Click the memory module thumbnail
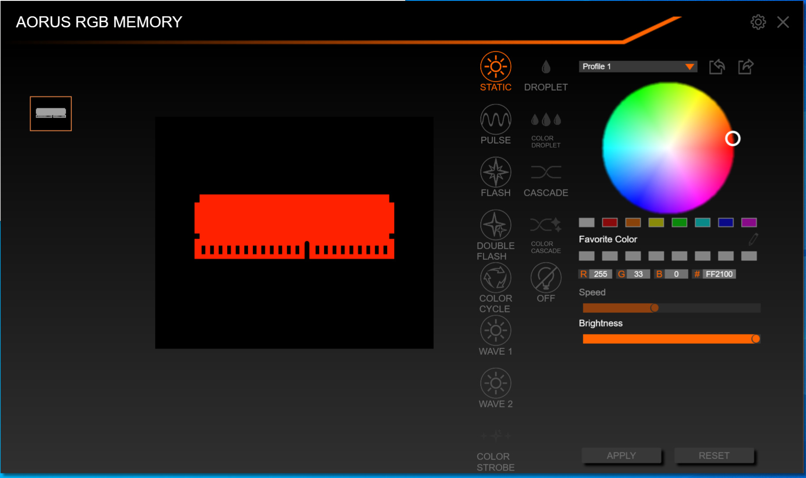Viewport: 806px width, 478px height. pos(50,114)
